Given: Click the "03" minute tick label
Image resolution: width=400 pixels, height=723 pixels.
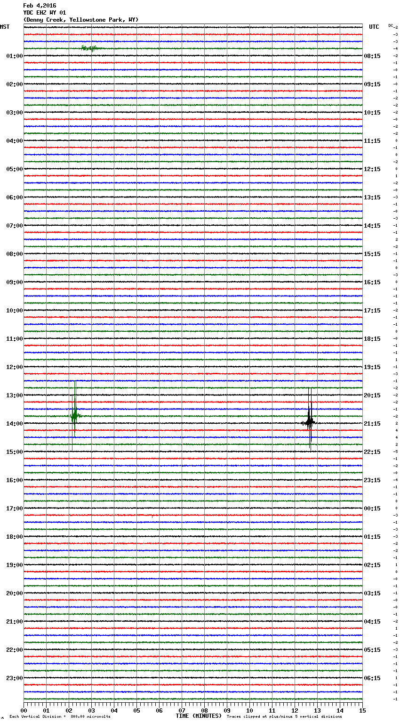Looking at the screenshot, I should 91,710.
